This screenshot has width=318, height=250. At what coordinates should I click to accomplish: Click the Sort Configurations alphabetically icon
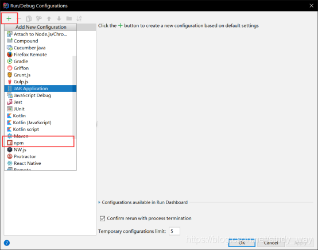point(79,19)
